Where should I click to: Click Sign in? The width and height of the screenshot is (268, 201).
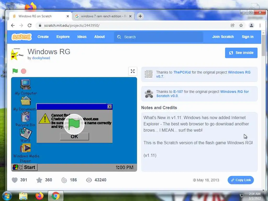pyautogui.click(x=248, y=37)
